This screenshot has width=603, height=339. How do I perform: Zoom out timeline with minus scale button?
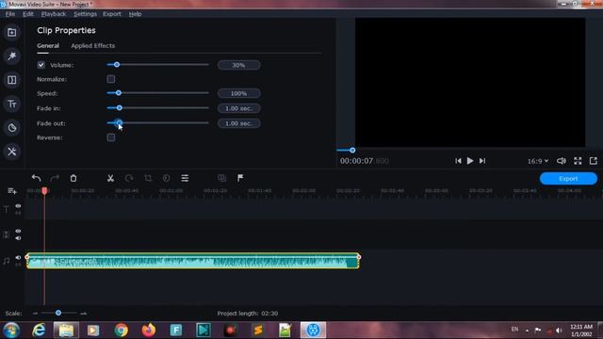click(x=35, y=314)
